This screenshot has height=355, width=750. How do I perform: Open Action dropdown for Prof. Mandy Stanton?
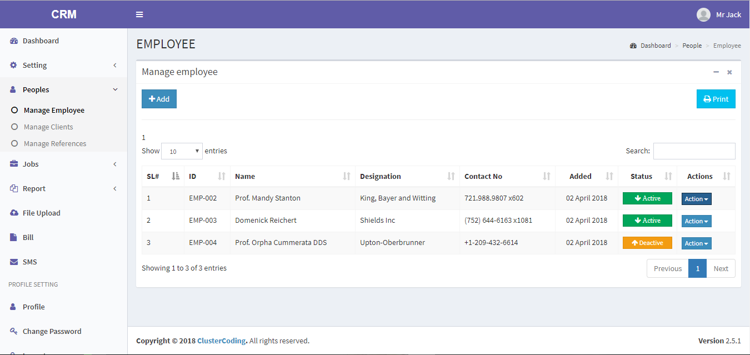pyautogui.click(x=697, y=199)
